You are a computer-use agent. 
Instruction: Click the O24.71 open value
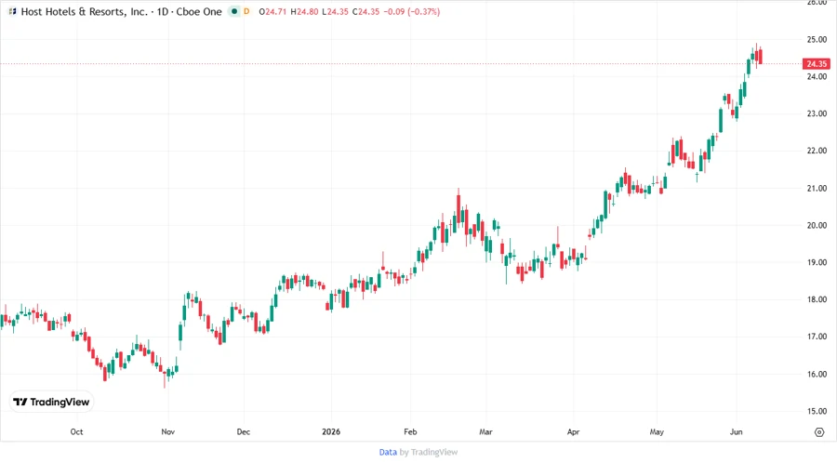(272, 11)
